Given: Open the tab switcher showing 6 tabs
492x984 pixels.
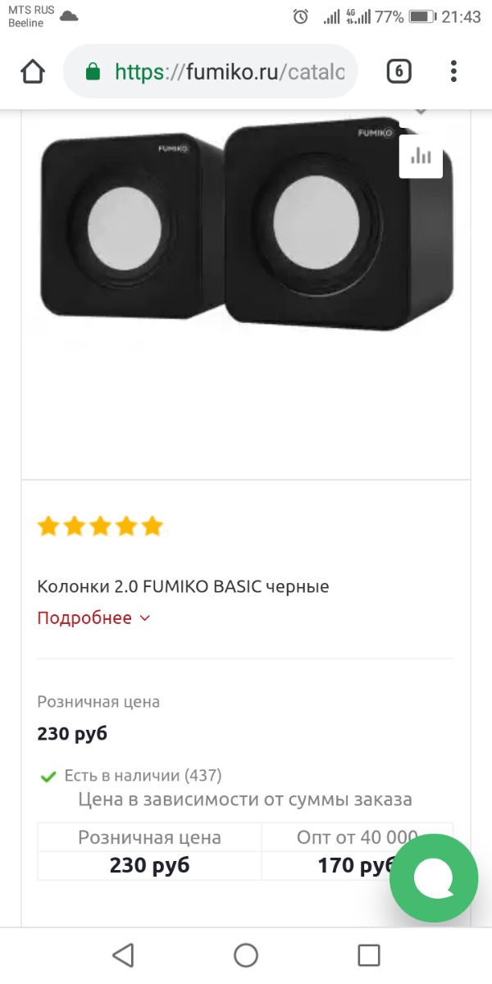Looking at the screenshot, I should pos(399,71).
